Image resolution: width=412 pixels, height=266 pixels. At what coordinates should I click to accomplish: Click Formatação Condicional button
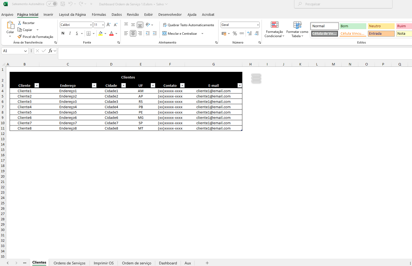point(274,30)
